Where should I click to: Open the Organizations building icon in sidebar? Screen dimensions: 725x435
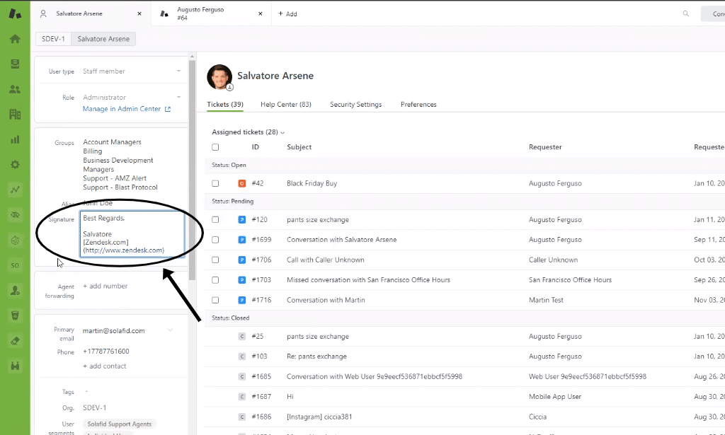15,114
